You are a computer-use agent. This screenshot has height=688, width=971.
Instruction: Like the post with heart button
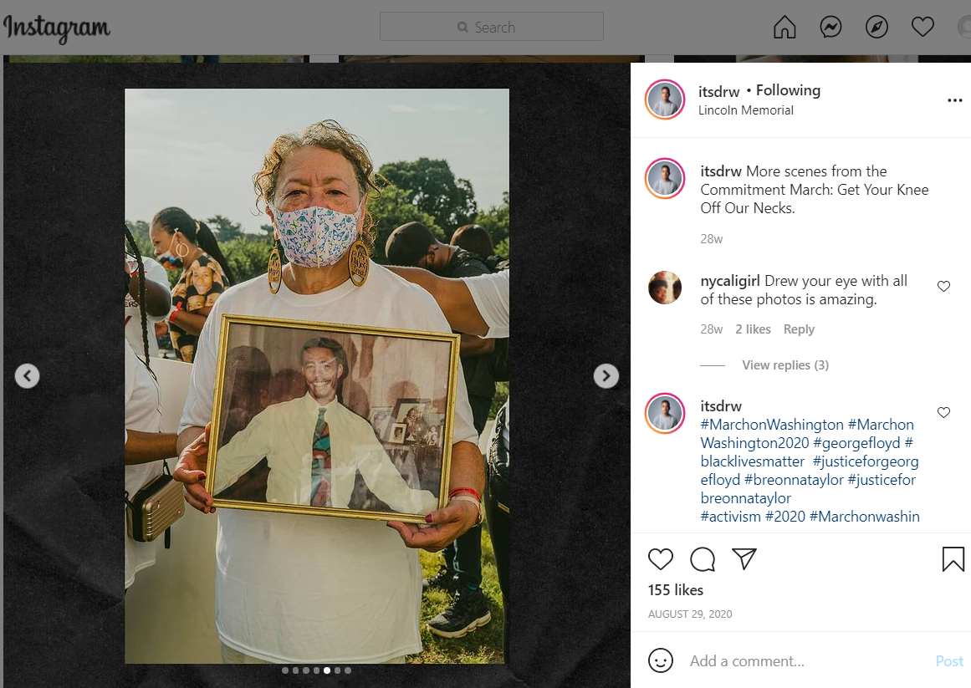[661, 559]
